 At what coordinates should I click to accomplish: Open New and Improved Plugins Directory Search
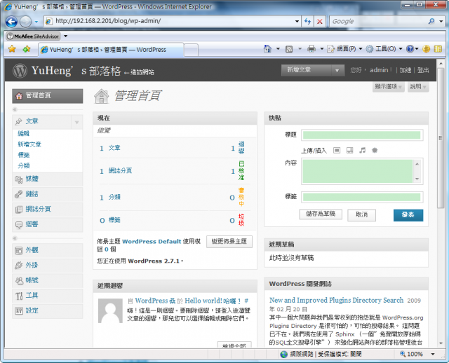[336, 301]
